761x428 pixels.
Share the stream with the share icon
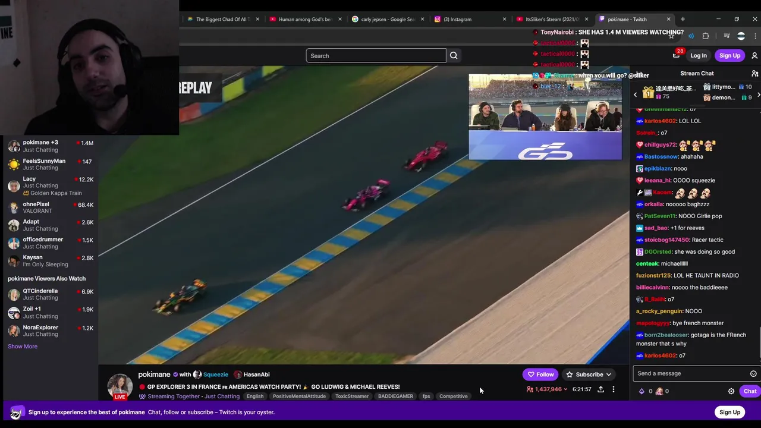pyautogui.click(x=600, y=389)
